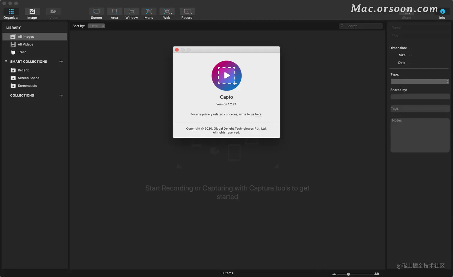Select the Menu capture tool
The width and height of the screenshot is (453, 277).
(x=149, y=13)
